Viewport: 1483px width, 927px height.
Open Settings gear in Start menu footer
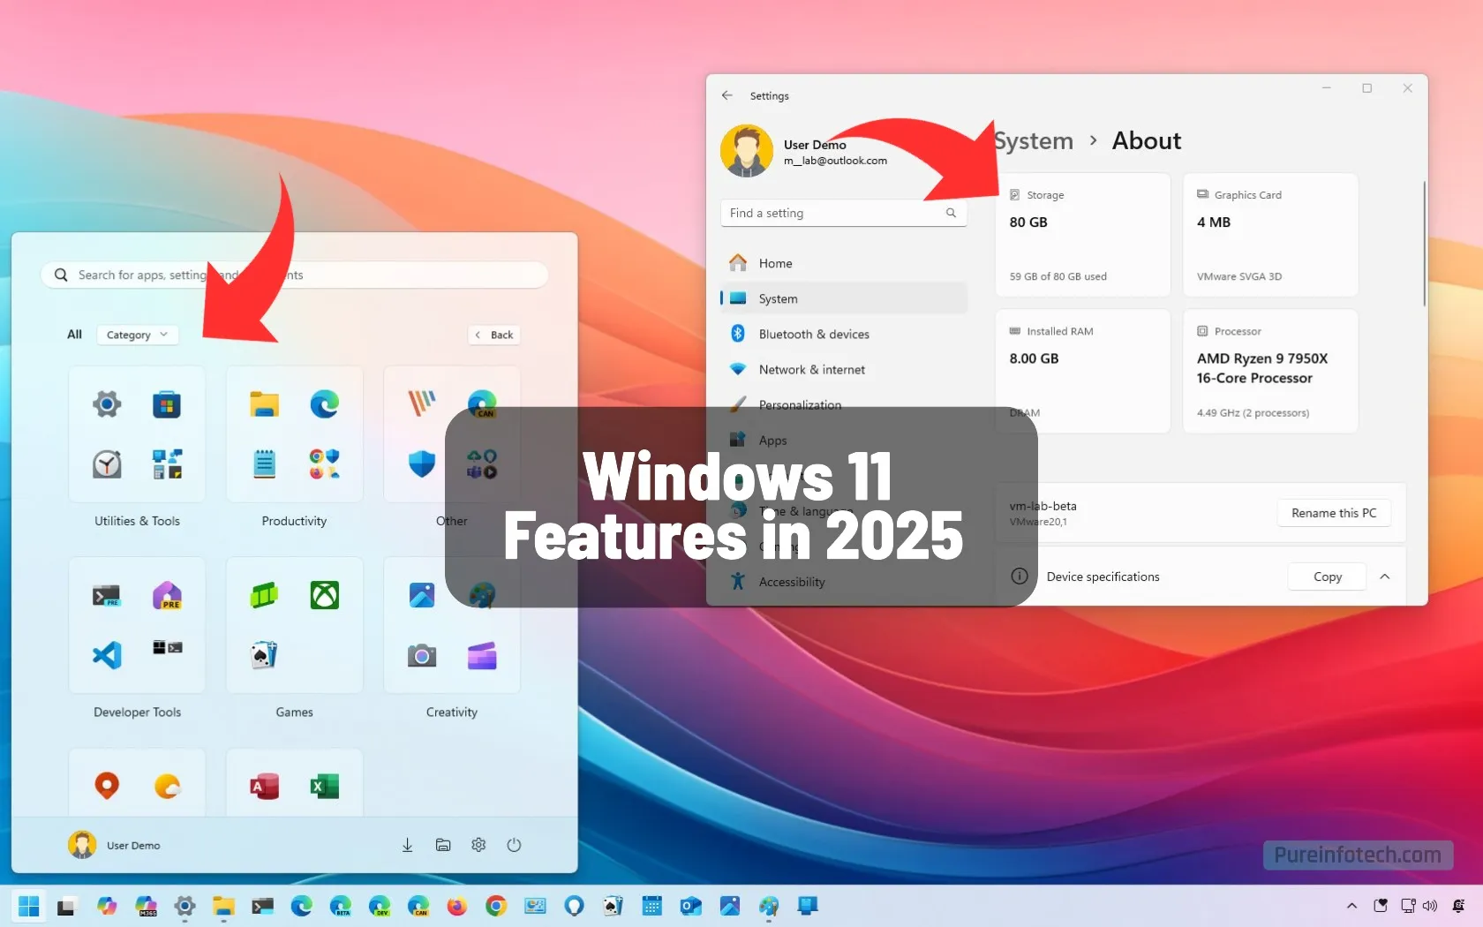478,845
